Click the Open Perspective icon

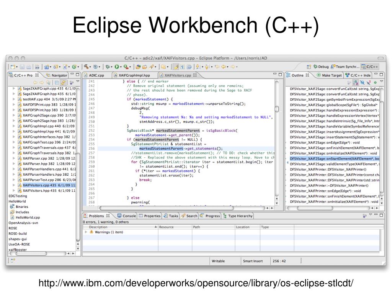point(309,67)
